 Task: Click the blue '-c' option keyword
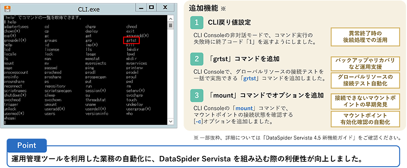(x=198, y=122)
